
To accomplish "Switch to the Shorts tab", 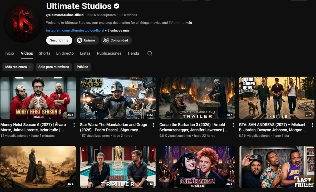I will click(x=45, y=53).
